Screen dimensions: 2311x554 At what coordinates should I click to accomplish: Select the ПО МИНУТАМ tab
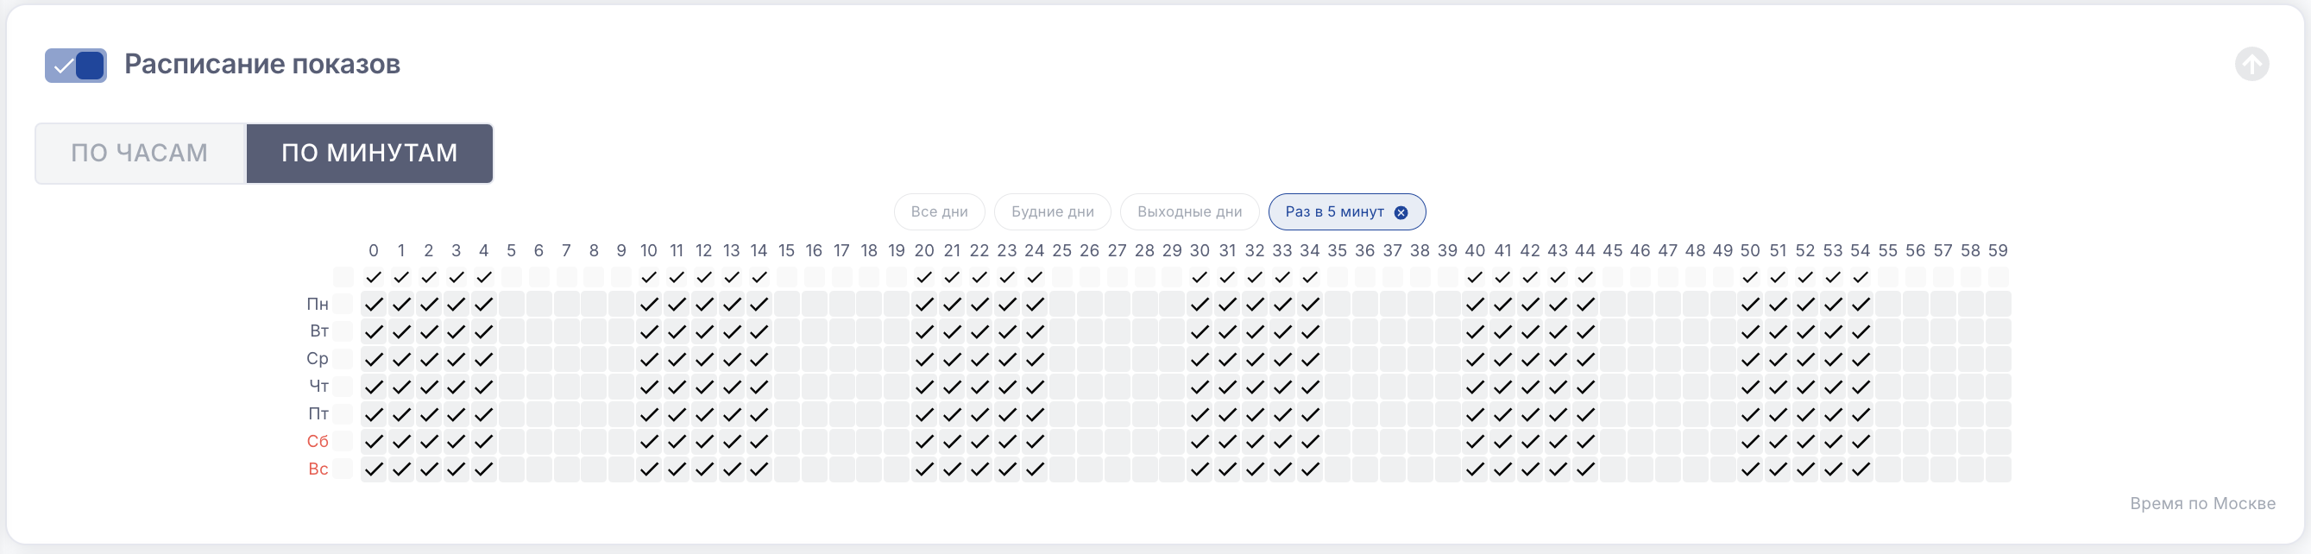pos(369,154)
